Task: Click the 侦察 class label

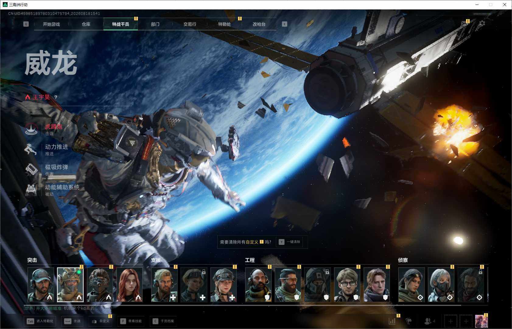Action: point(403,260)
